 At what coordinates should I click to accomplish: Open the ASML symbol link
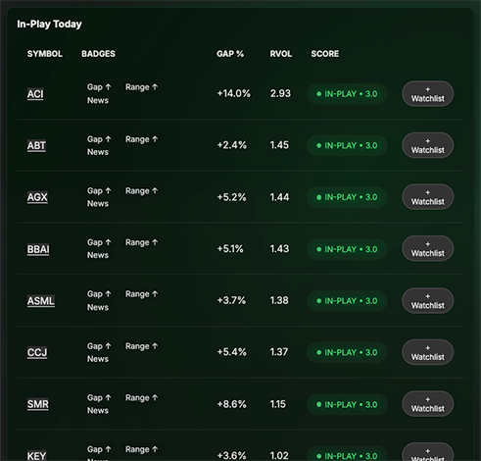pyautogui.click(x=41, y=301)
